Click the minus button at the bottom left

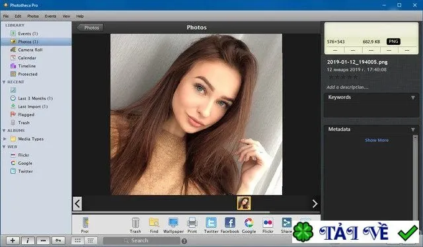click(x=43, y=240)
